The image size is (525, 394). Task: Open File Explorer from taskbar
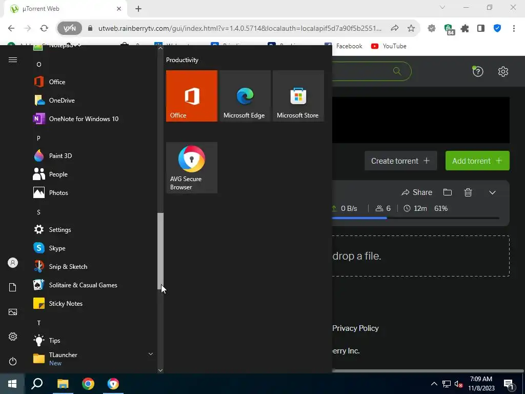(63, 384)
